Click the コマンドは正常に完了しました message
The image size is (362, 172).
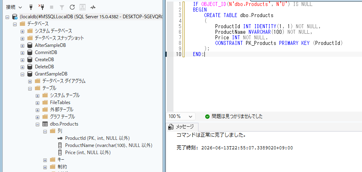tap(211, 135)
